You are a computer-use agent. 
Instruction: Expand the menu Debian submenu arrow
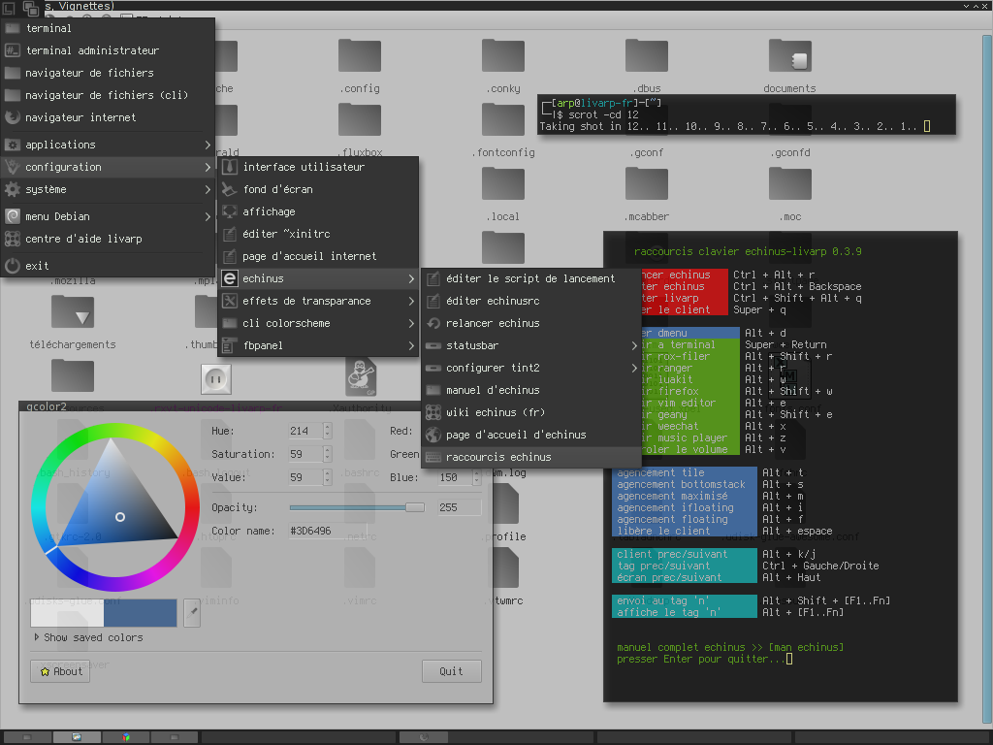click(208, 216)
